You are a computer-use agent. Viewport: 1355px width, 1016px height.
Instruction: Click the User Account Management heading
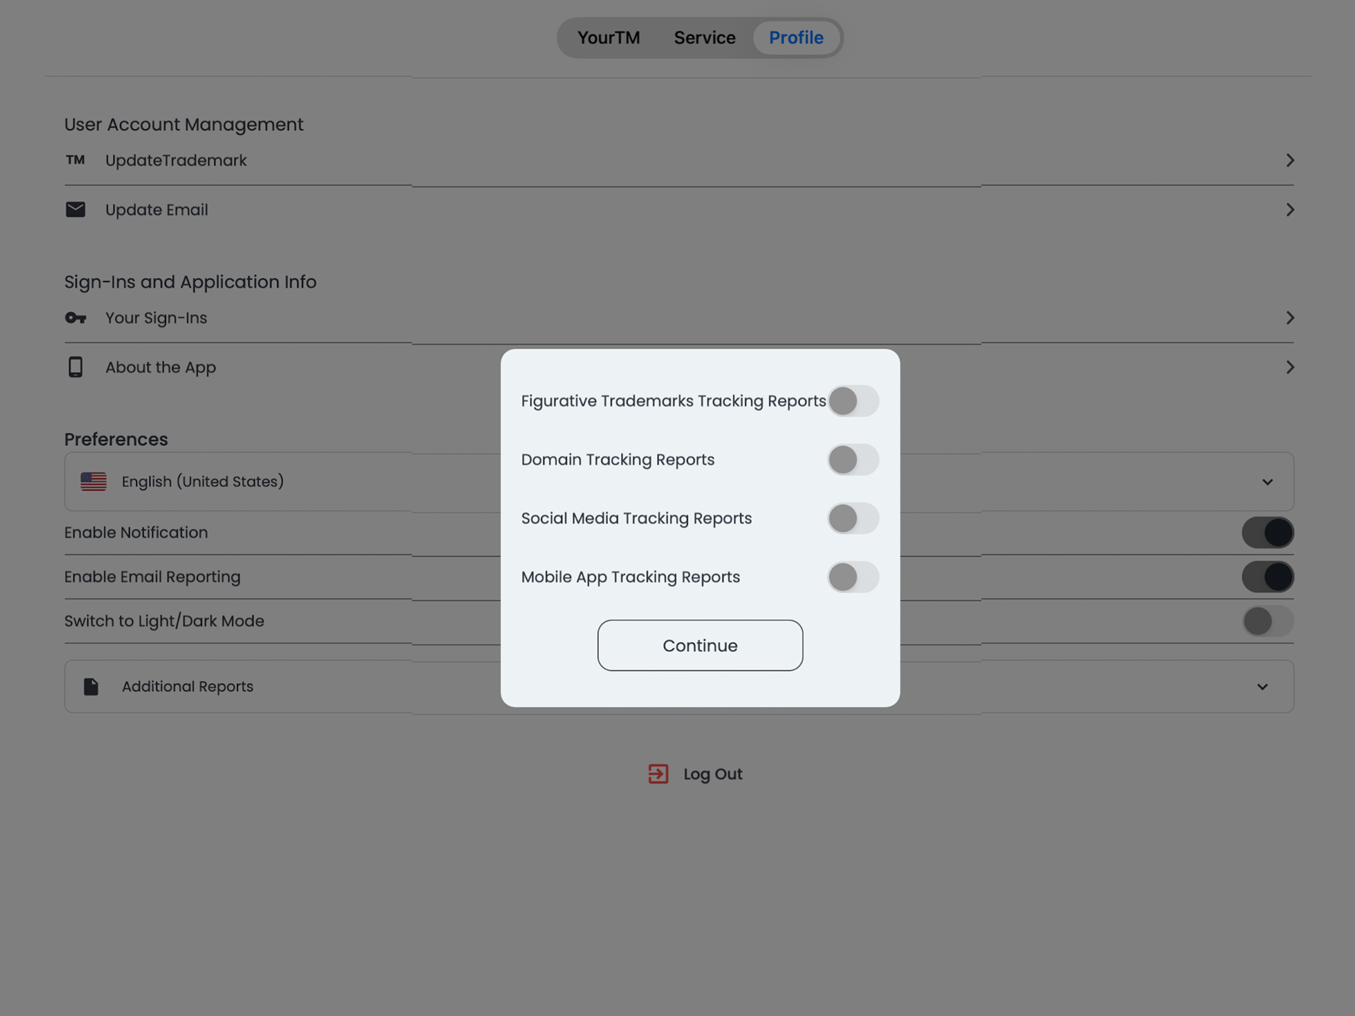click(184, 125)
